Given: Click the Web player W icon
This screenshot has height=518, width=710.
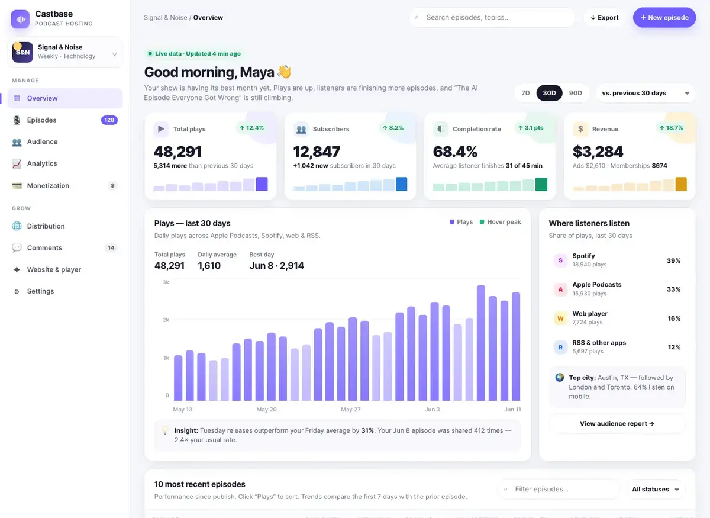Looking at the screenshot, I should 560,318.
